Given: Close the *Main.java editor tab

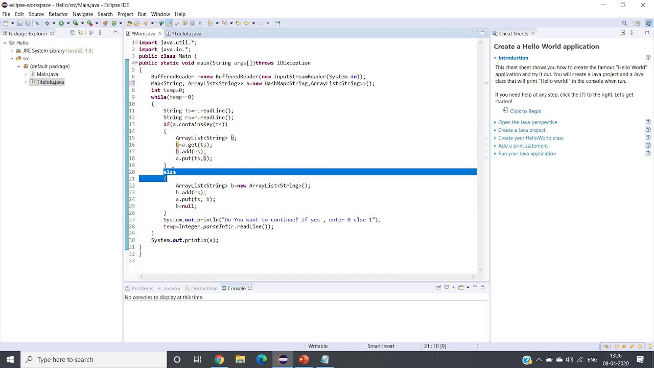Looking at the screenshot, I should [x=159, y=33].
